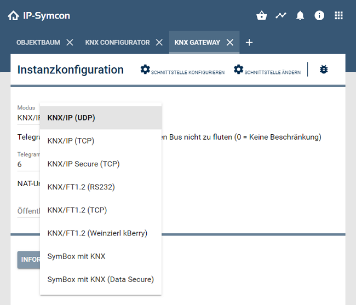Select KNX/IP (TCP) mode option

coord(71,141)
